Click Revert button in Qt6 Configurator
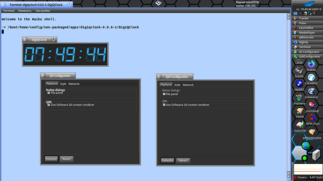This screenshot has height=181, width=323. click(183, 160)
